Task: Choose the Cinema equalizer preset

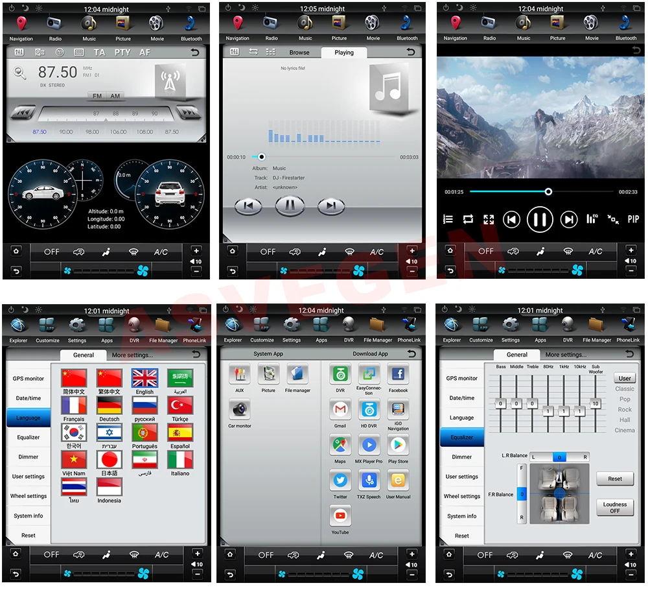Action: click(625, 430)
